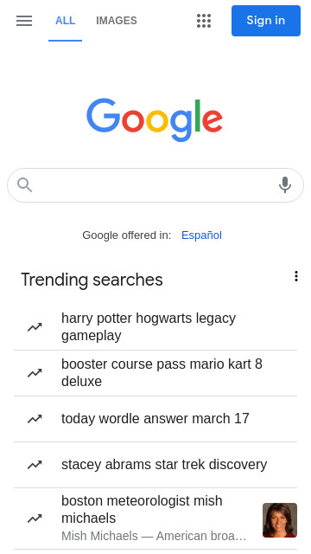Click trending arrow beside harry potter hogwarts

35,327
